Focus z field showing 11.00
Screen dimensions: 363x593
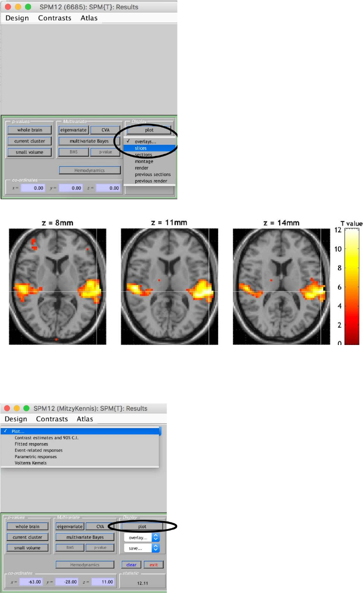tap(103, 582)
